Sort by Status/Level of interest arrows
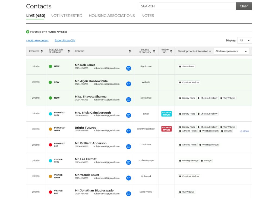Image resolution: width=278 pixels, height=198 pixels. pos(69,51)
